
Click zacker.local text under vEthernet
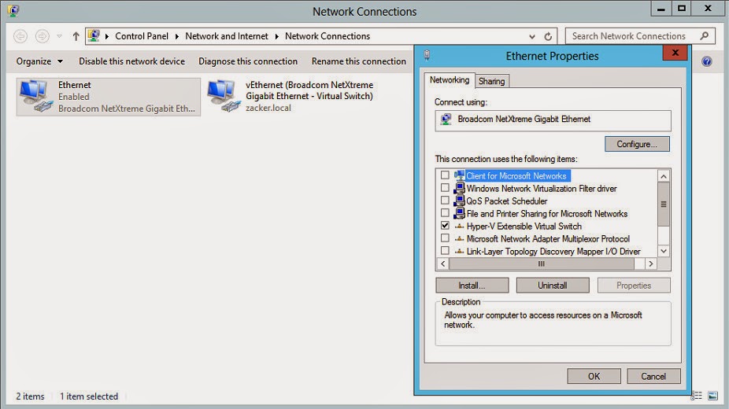tap(268, 108)
